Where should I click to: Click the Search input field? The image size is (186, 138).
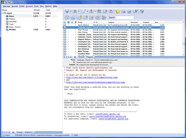point(125,18)
